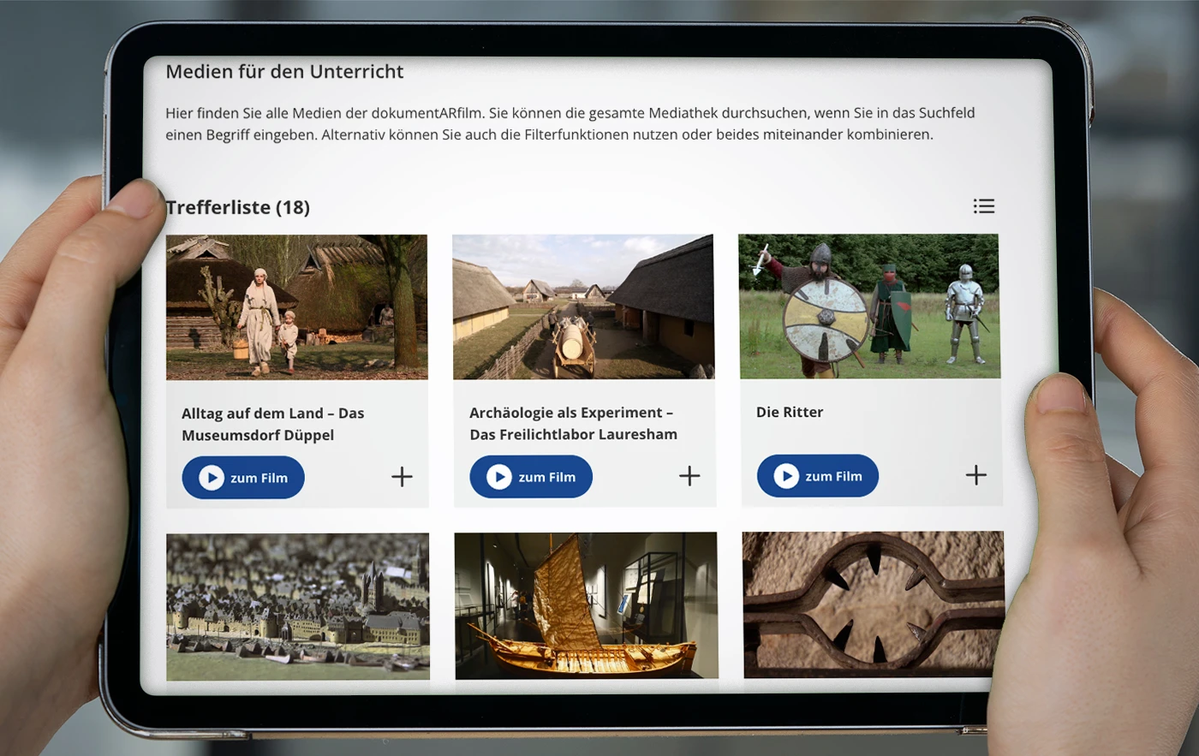Click the 'Trefferliste (18)' heading
This screenshot has height=756, width=1199.
[x=238, y=207]
